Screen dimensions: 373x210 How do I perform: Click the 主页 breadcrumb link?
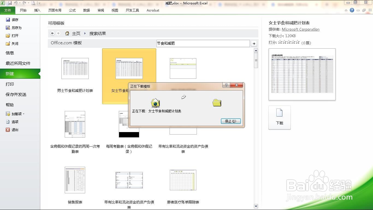pyautogui.click(x=76, y=33)
